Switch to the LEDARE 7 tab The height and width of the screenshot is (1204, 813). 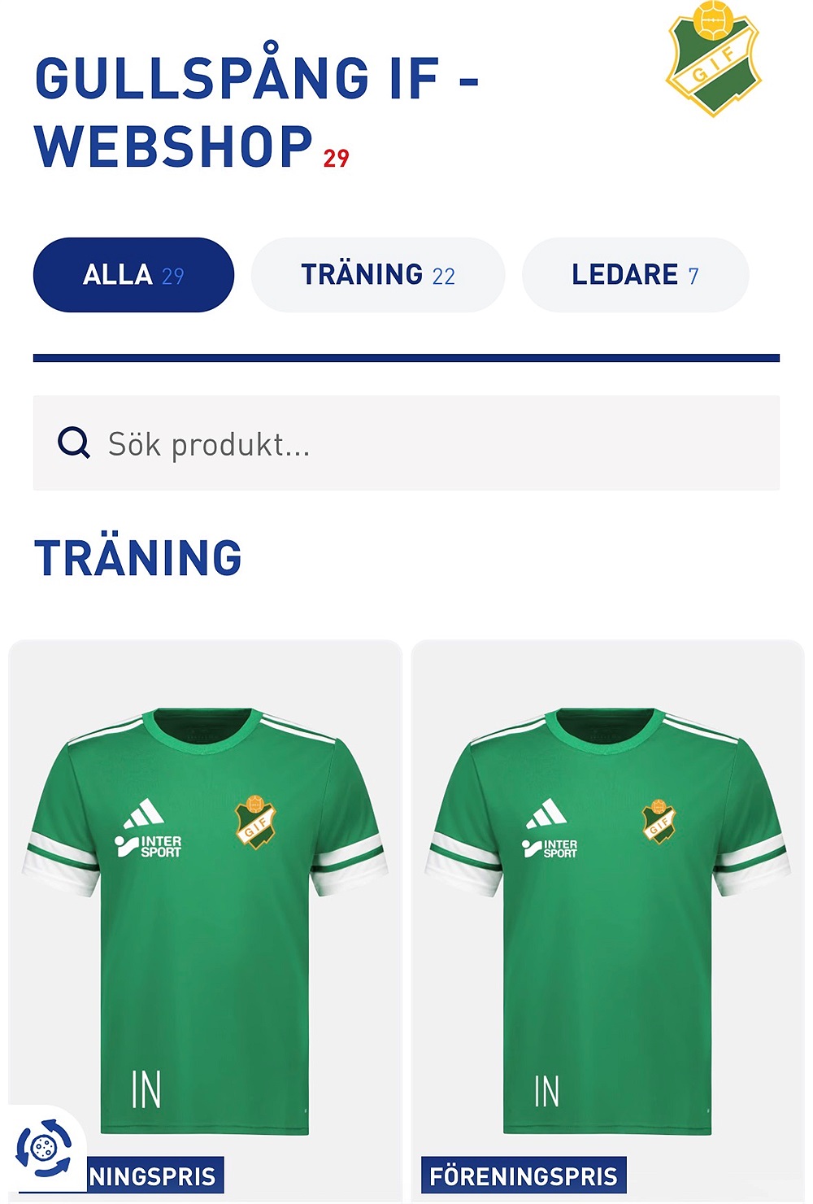click(635, 275)
